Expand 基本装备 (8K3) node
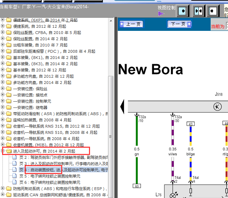Screen dimensions: 228x198 tap(2, 63)
